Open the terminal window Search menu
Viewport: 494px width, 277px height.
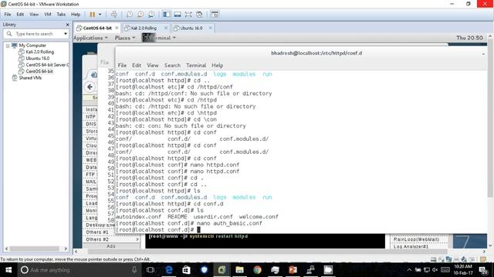click(172, 65)
